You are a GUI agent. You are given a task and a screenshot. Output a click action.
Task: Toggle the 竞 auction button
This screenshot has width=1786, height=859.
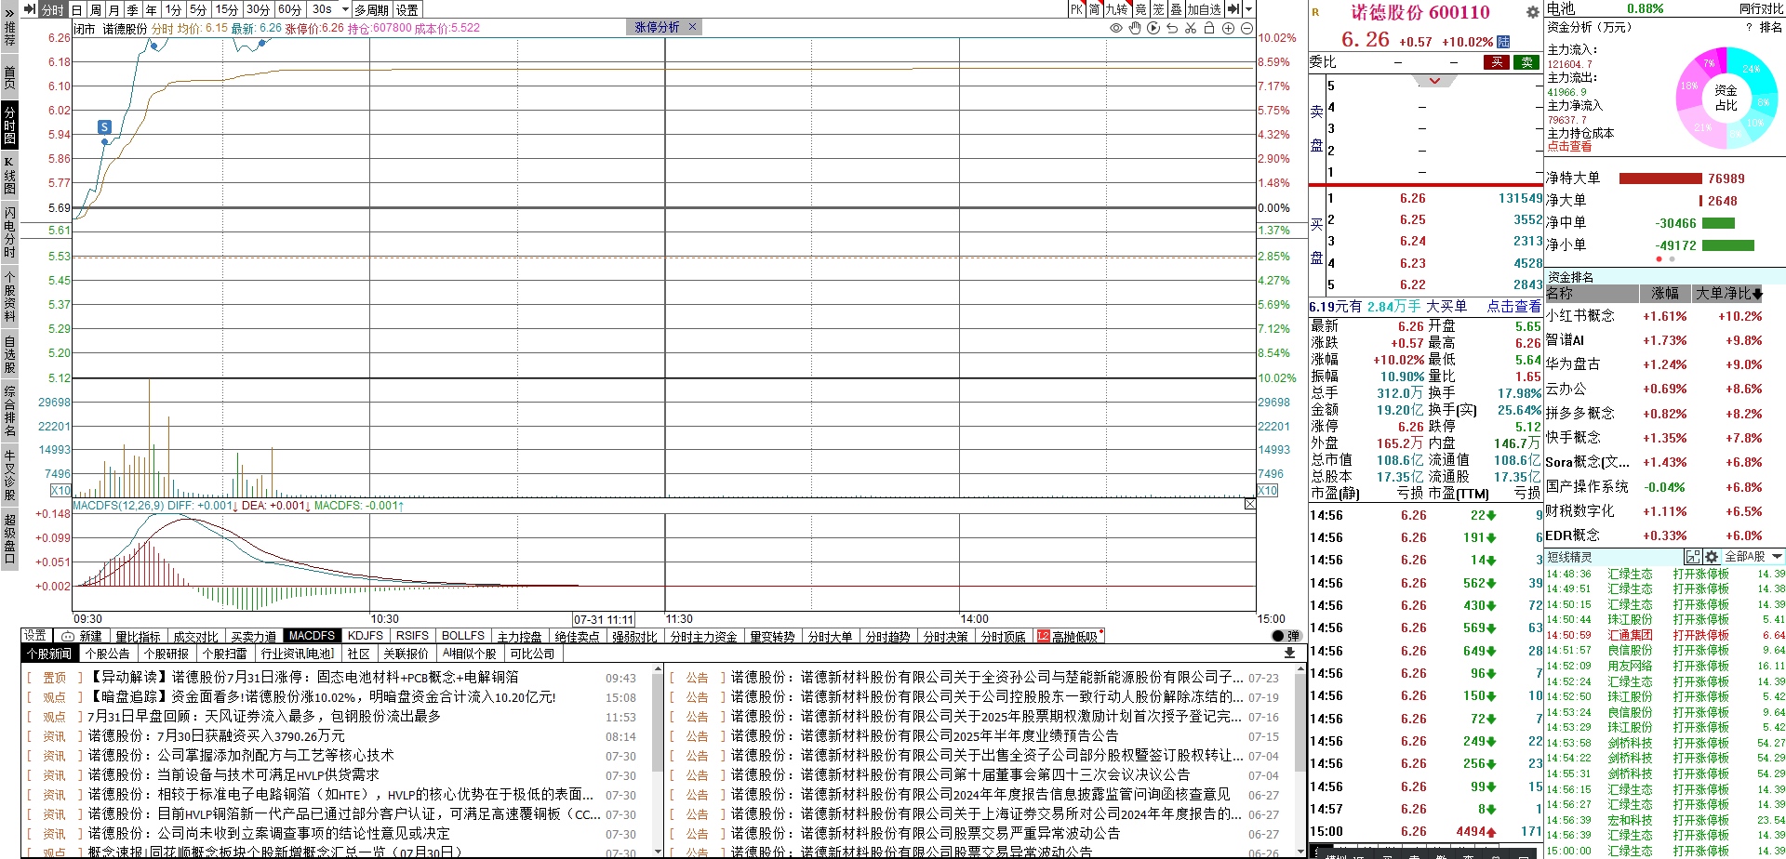[1140, 9]
